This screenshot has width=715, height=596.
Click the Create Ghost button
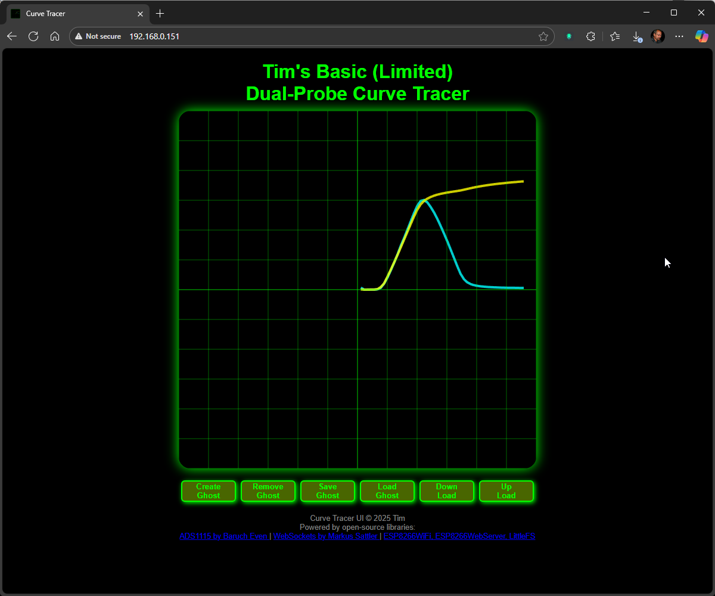(209, 491)
